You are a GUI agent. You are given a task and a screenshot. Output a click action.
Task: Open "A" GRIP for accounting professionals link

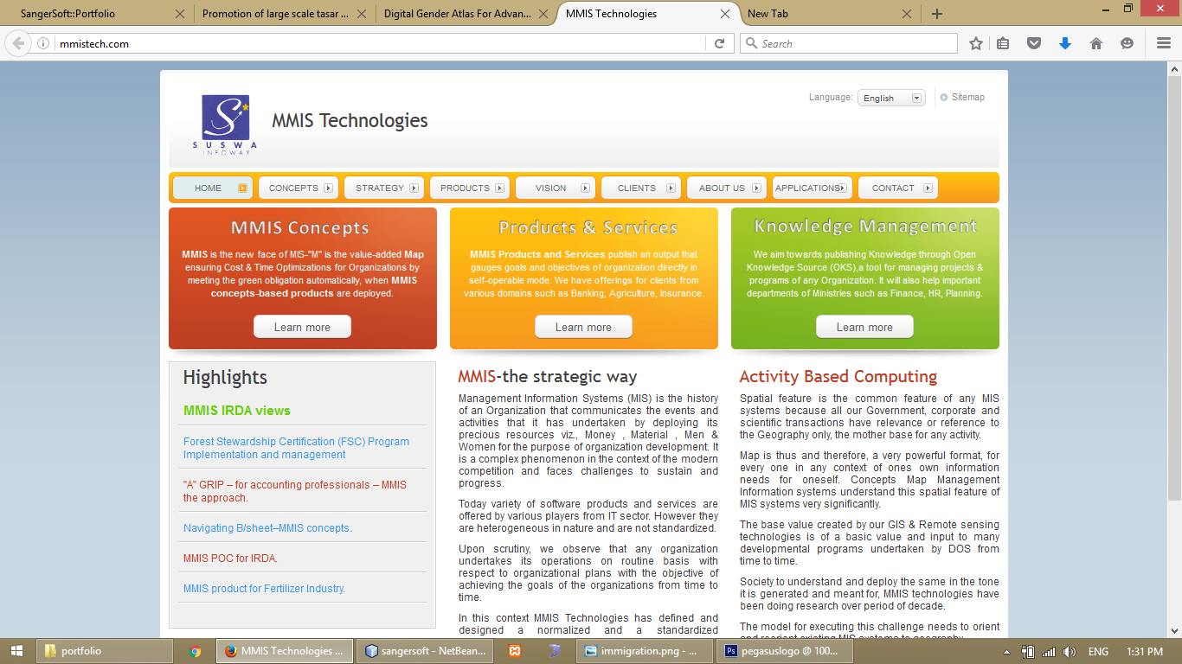294,491
